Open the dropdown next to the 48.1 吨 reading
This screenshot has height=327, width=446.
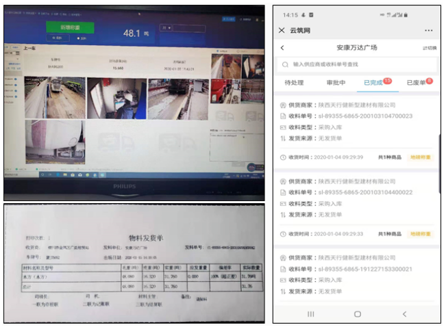(x=166, y=28)
